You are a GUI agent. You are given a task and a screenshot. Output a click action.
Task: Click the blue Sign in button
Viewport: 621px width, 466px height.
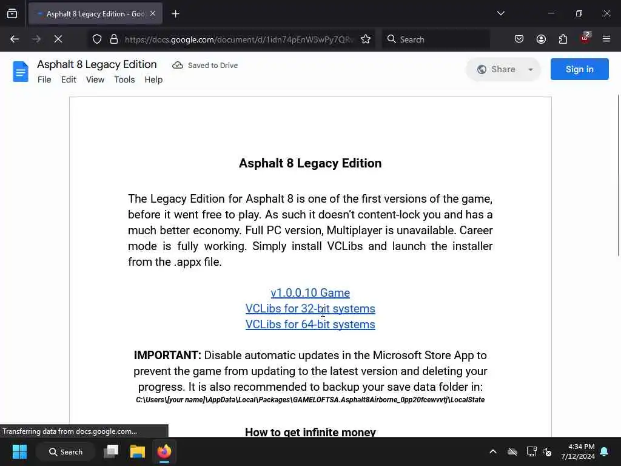pyautogui.click(x=579, y=69)
